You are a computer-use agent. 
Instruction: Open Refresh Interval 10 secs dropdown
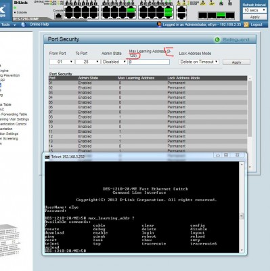pyautogui.click(x=254, y=10)
